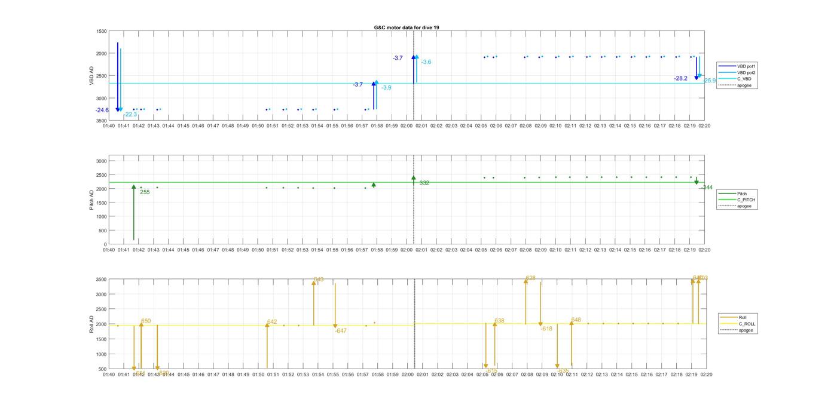Viewport: 837px width, 414px height.
Task: Click the '02:10' tick under the Pitch plot
Action: click(x=555, y=250)
